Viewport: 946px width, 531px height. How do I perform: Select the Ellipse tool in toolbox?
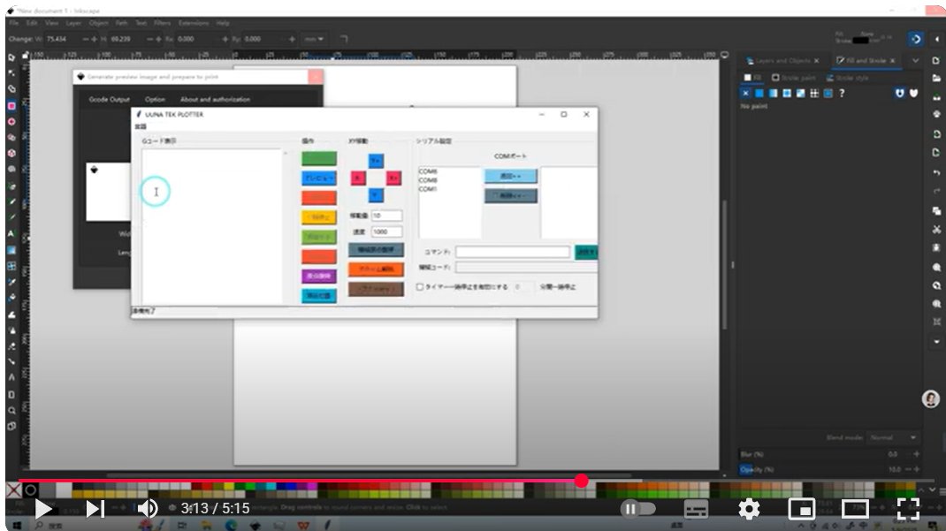click(11, 122)
